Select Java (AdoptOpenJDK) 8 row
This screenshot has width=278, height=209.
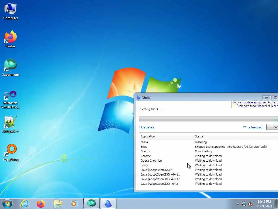[208, 170]
